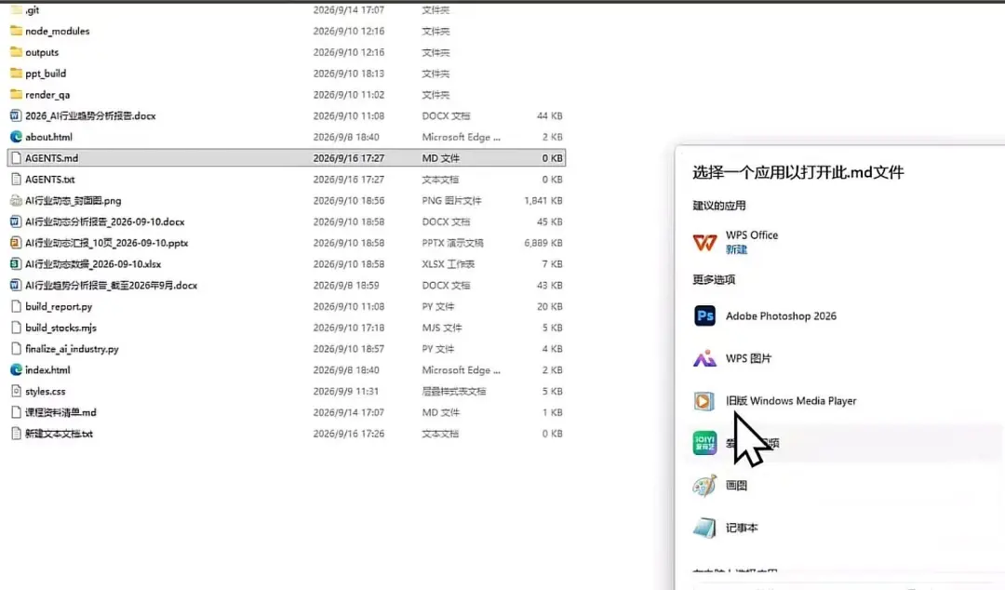Select the build_stocks.mjs file name
1005x590 pixels.
tap(60, 327)
